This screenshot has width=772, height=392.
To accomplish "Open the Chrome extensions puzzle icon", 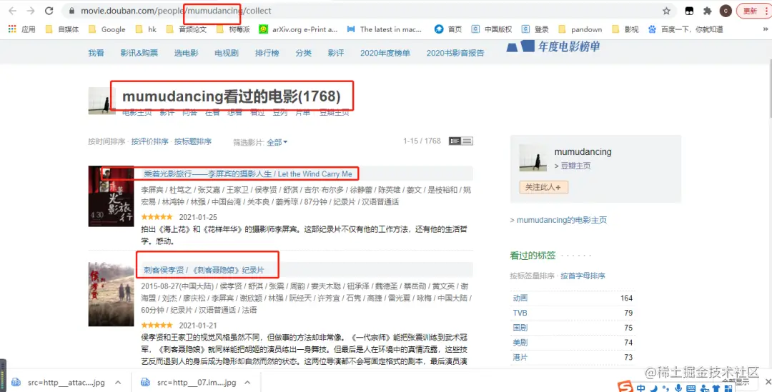I will click(707, 11).
